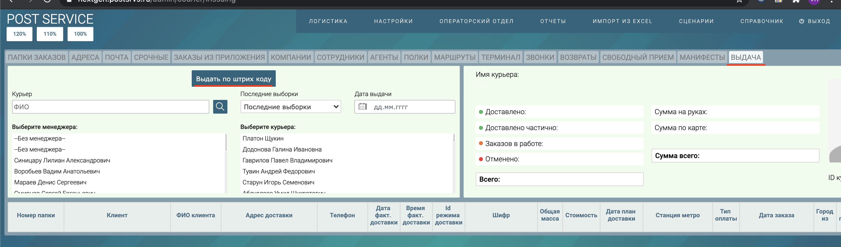Focus the ФИО courier input field
The height and width of the screenshot is (247, 841).
pos(110,107)
